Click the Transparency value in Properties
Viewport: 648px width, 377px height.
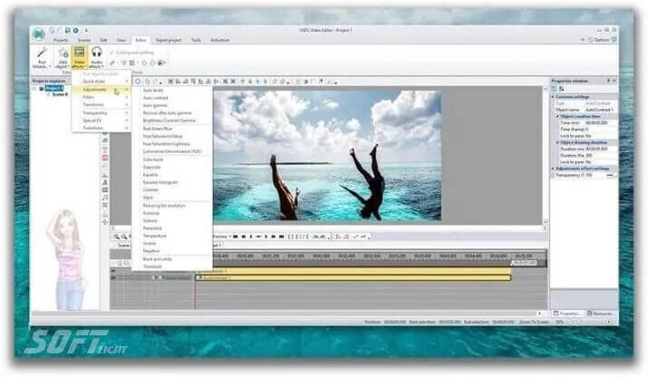589,175
